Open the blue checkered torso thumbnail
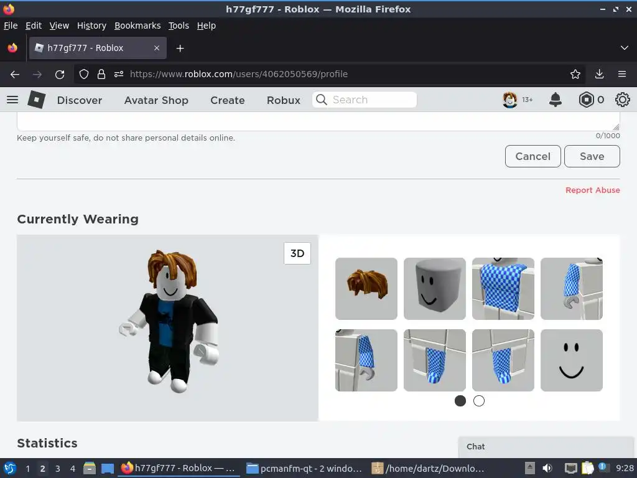The image size is (637, 478). click(503, 289)
